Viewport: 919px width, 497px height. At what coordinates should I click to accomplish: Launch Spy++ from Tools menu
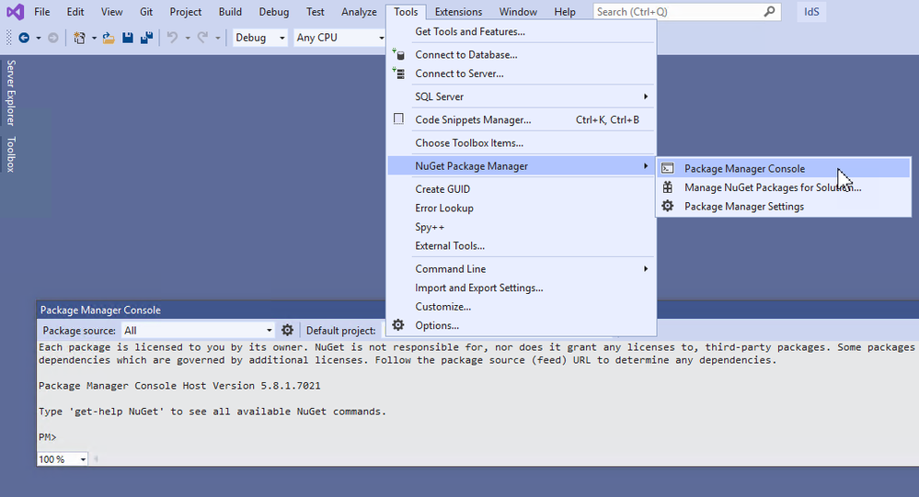pyautogui.click(x=521, y=227)
